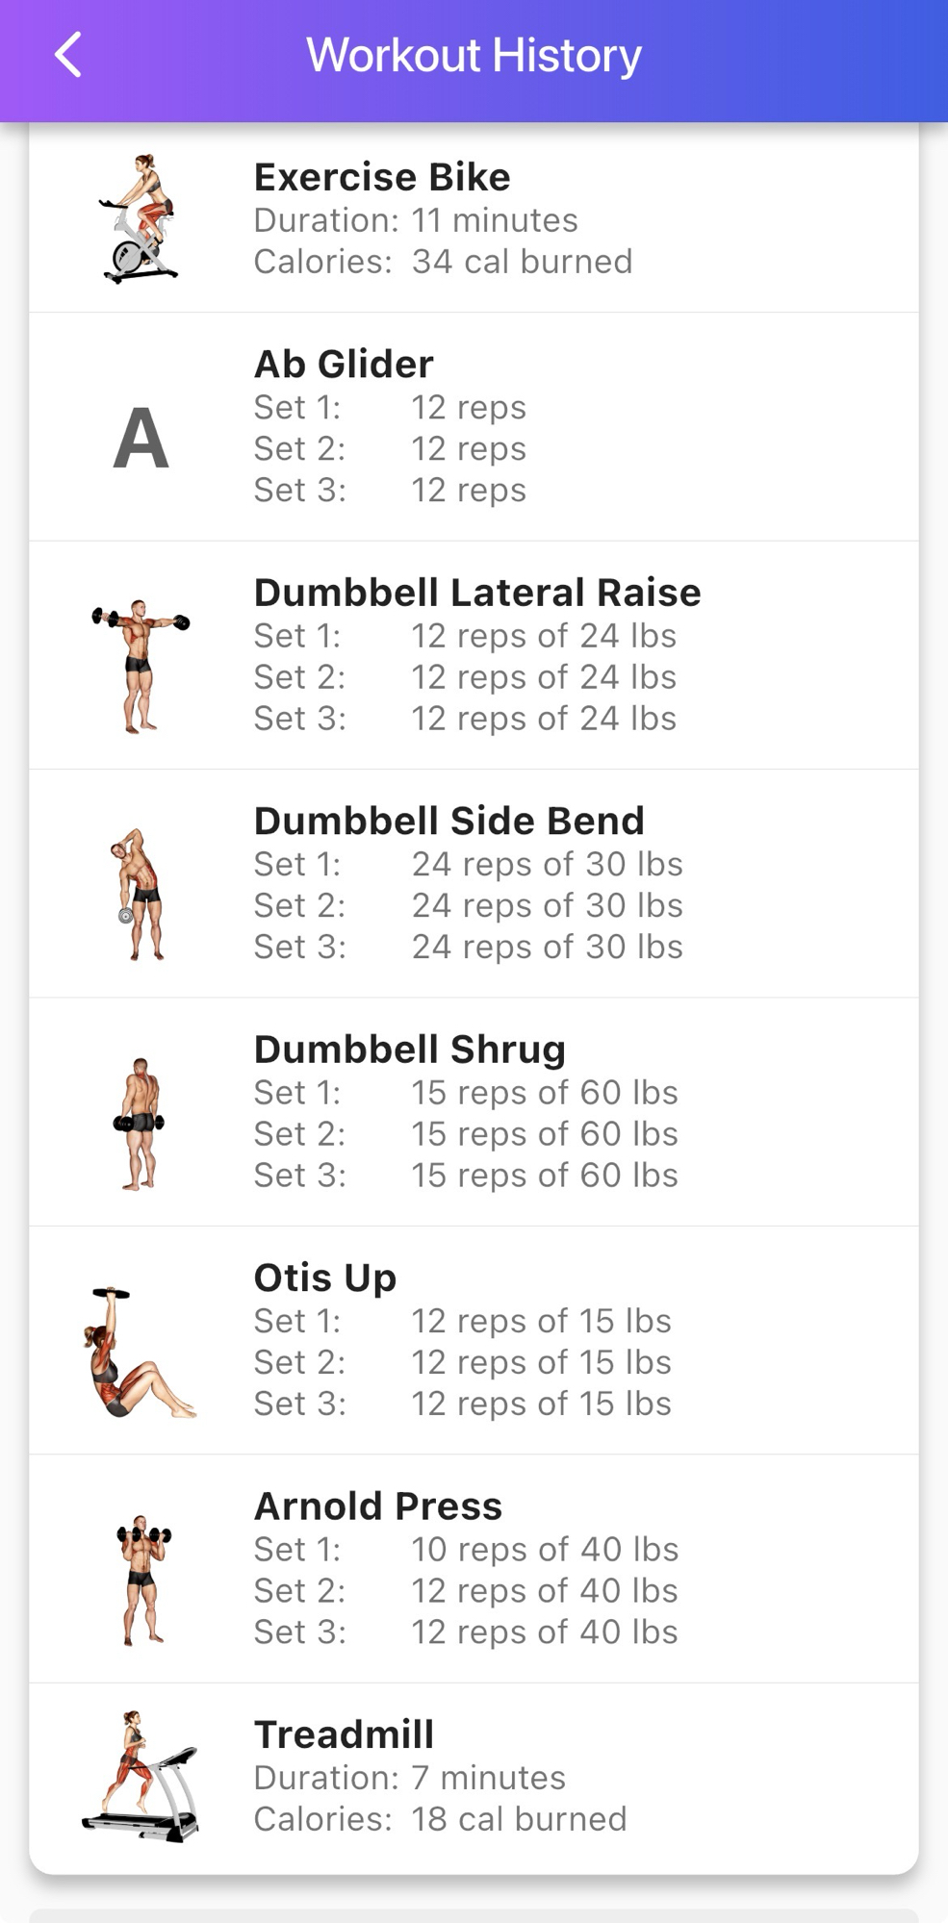Select the Otis Up entry title

[324, 1278]
